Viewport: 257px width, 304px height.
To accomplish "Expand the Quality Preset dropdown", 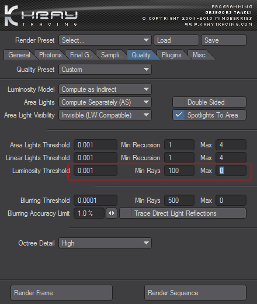I will pyautogui.click(x=105, y=70).
